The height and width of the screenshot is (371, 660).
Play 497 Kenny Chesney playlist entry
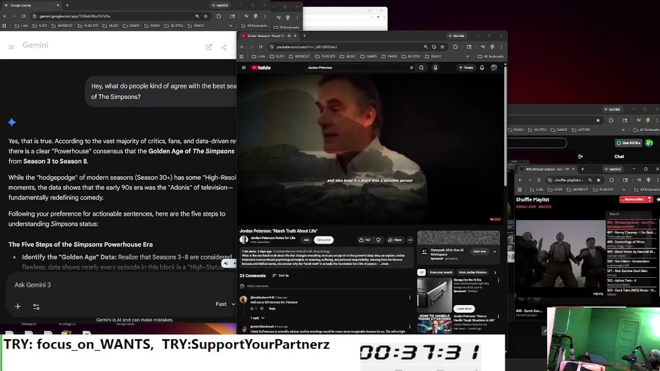coord(632,233)
